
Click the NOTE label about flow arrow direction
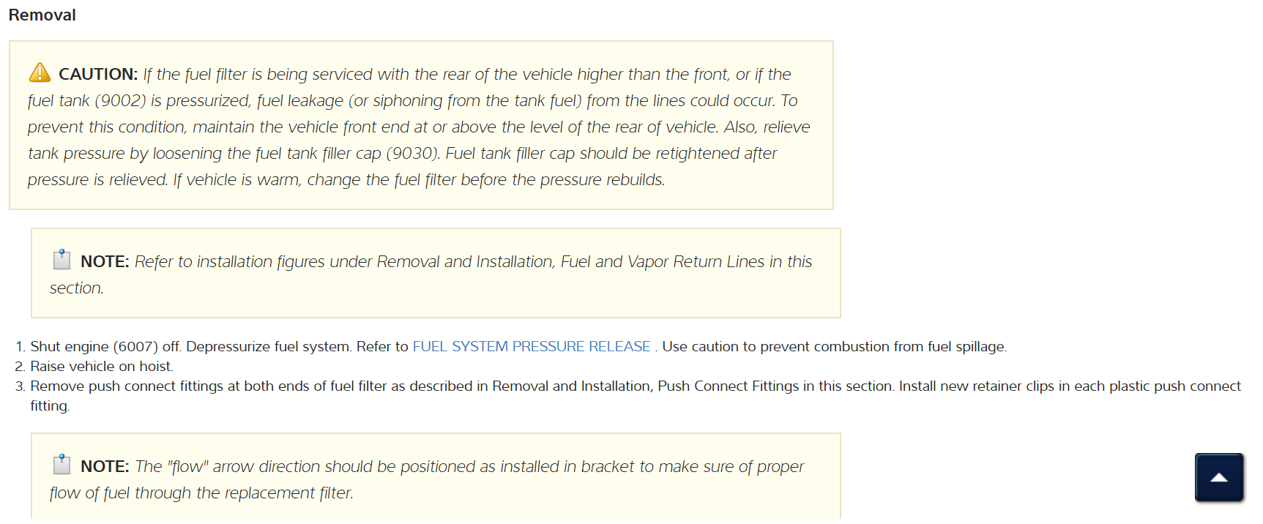(105, 467)
